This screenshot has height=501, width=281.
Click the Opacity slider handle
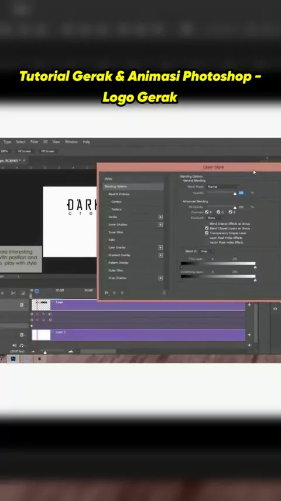pyautogui.click(x=235, y=194)
